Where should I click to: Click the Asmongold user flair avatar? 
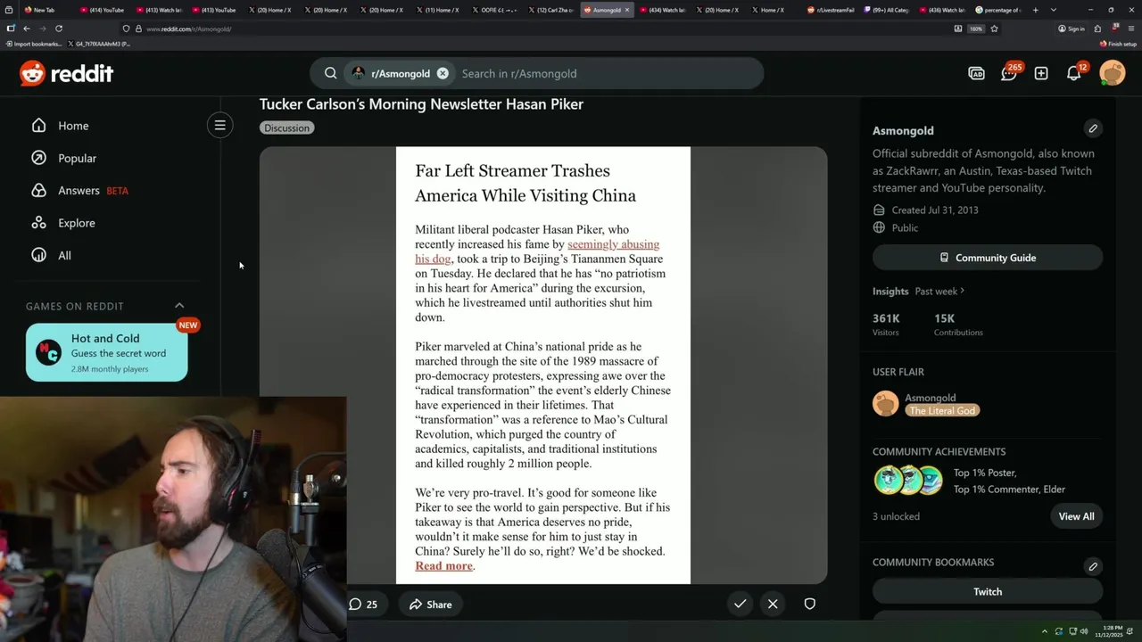click(x=885, y=403)
